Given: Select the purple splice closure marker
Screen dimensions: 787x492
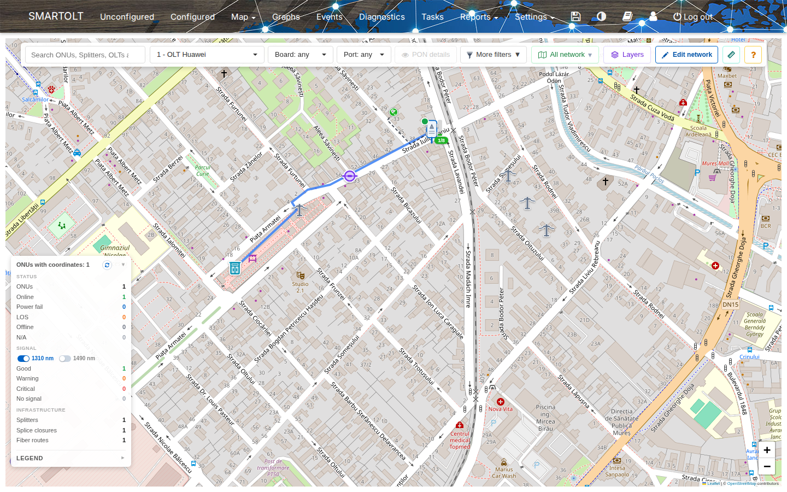Looking at the screenshot, I should click(350, 176).
